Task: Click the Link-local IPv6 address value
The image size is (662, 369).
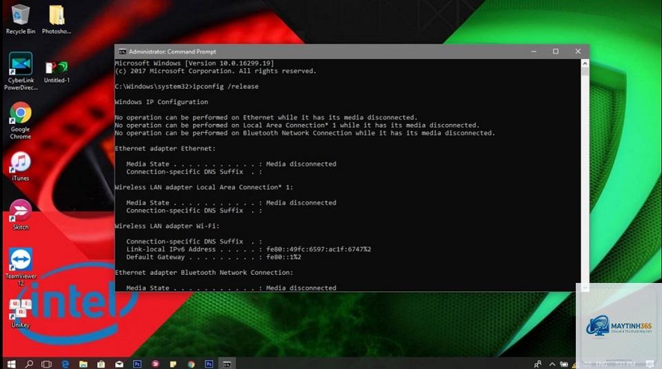Action: [319, 249]
